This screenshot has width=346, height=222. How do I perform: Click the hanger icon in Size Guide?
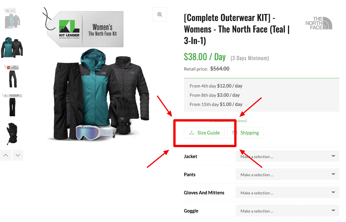click(192, 133)
